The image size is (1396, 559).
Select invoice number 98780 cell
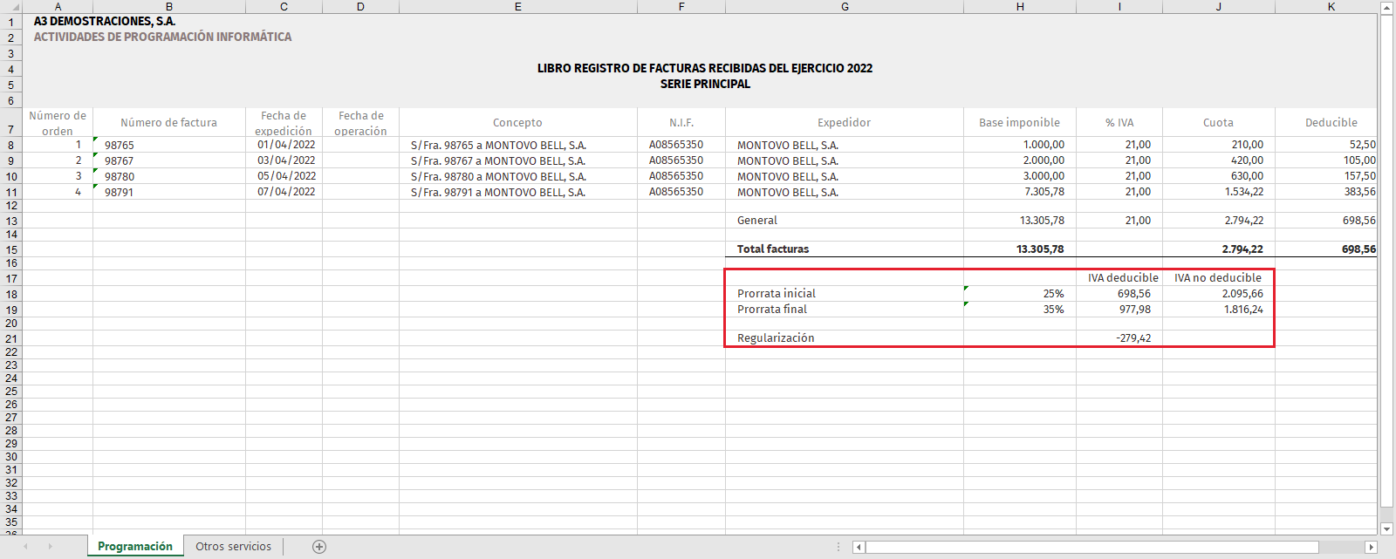(x=169, y=176)
